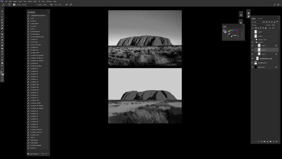Select the Background layer thumbnail
This screenshot has width=282, height=159.
[x=256, y=67]
